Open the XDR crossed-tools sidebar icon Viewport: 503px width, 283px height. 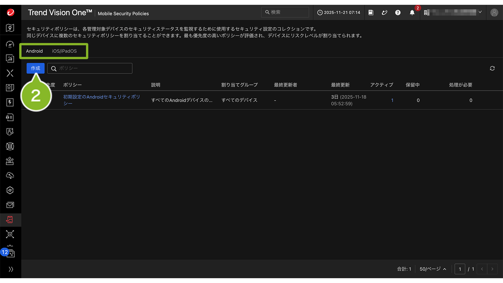pos(10,73)
